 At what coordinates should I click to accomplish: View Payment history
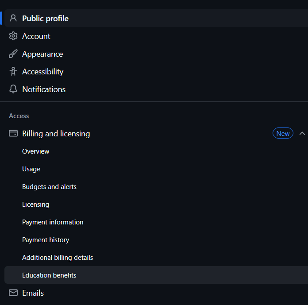46,240
